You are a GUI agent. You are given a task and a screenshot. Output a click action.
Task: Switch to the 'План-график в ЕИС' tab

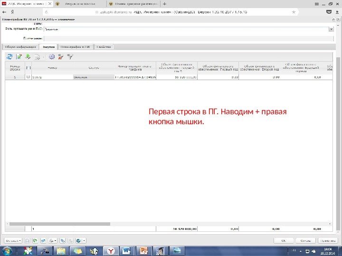coord(76,47)
